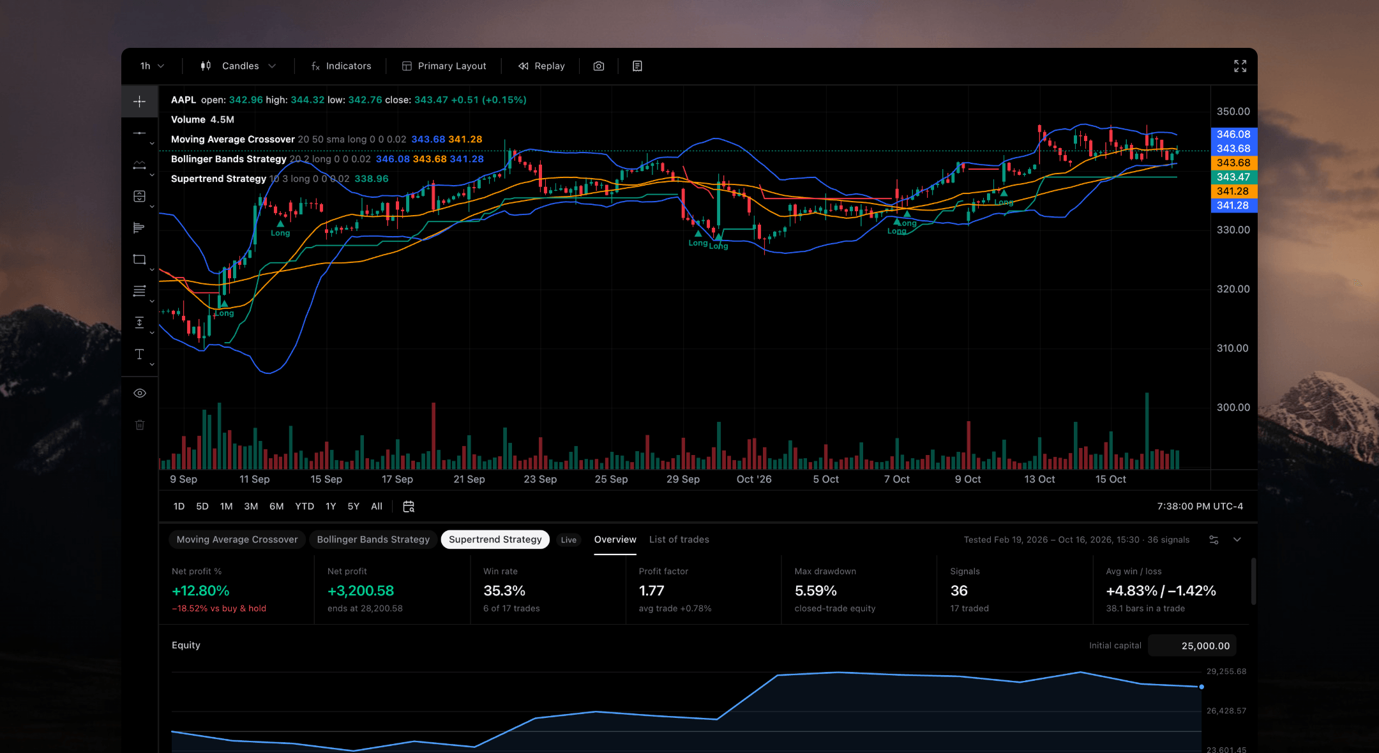This screenshot has height=753, width=1379.
Task: Set chart range to 3M
Action: 251,506
